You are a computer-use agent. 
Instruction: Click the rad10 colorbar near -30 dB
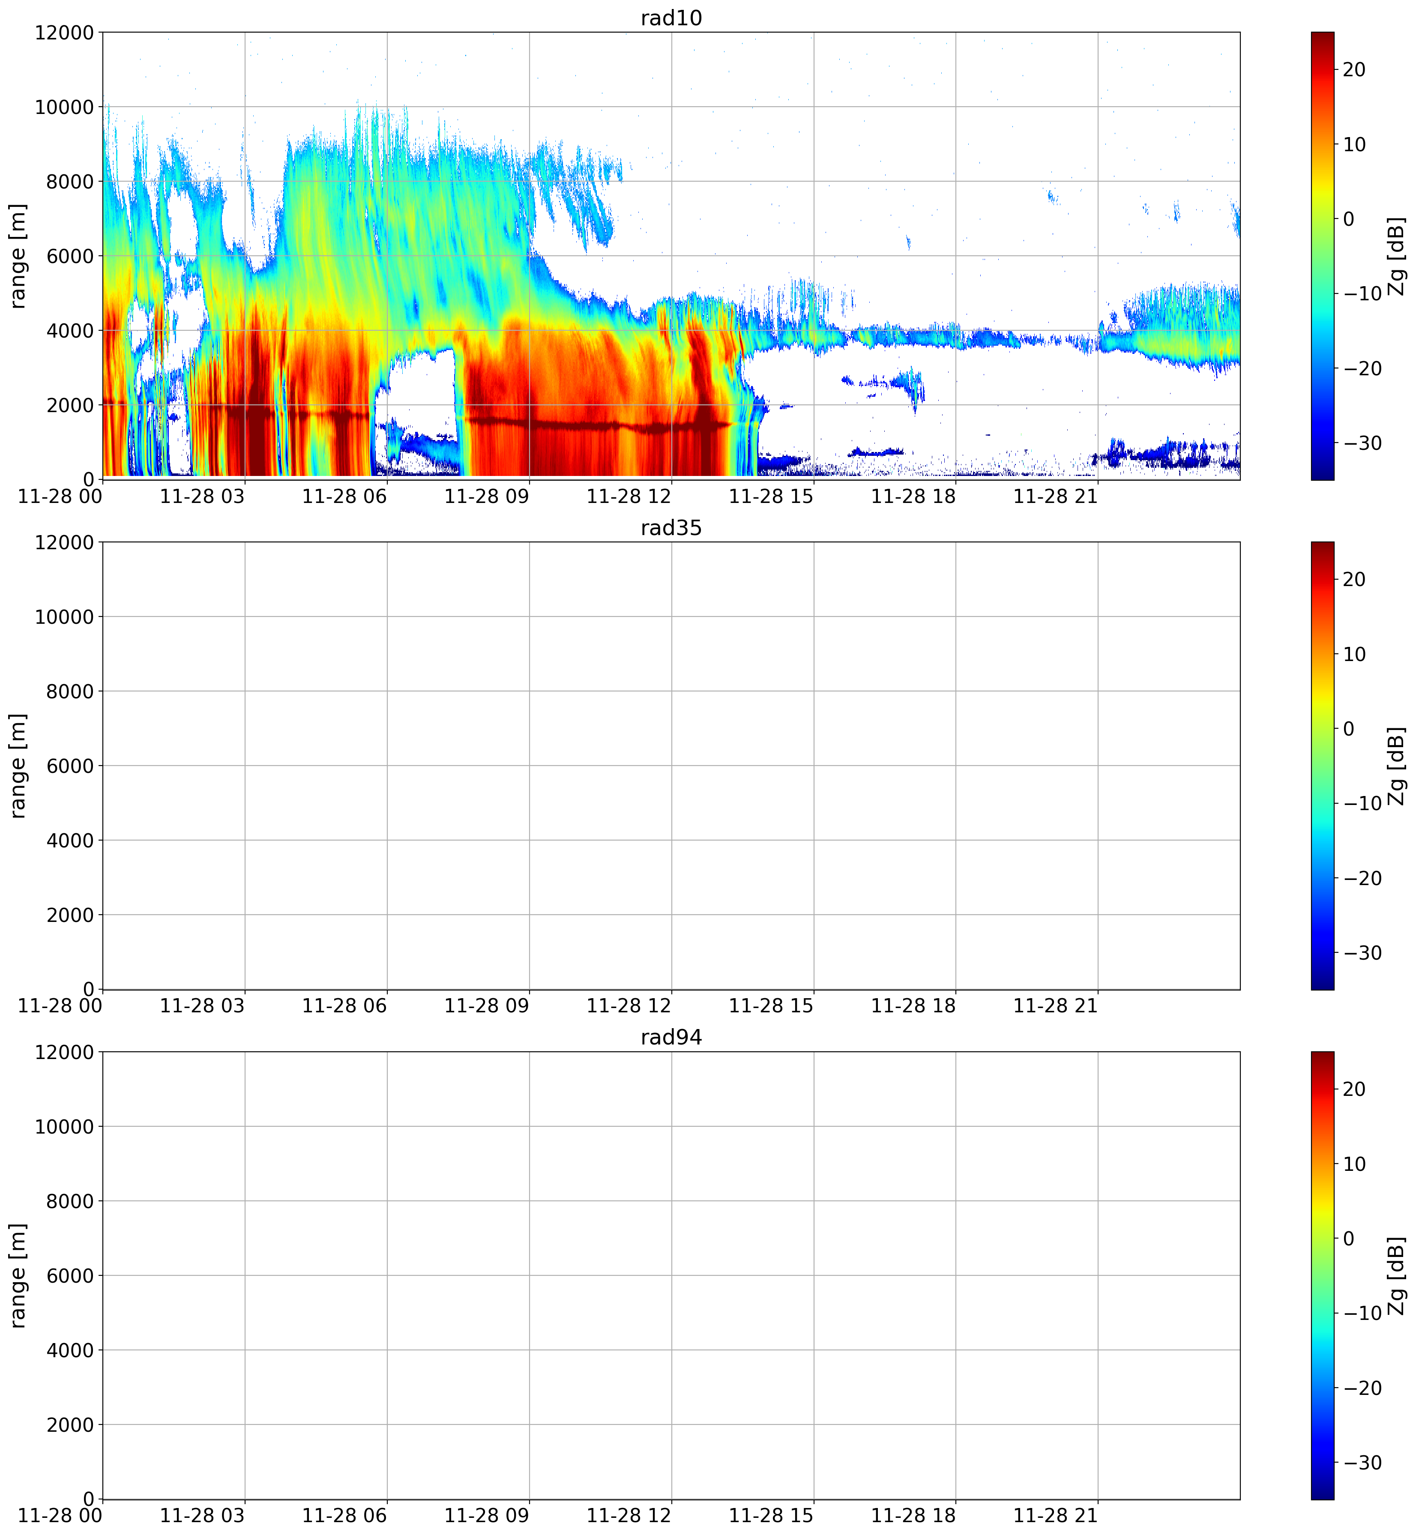[x=1322, y=442]
